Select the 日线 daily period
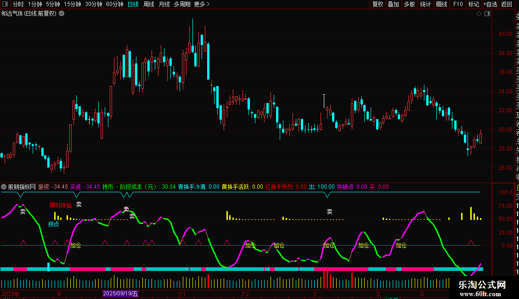Viewport: 519px width, 299px height. pyautogui.click(x=133, y=4)
